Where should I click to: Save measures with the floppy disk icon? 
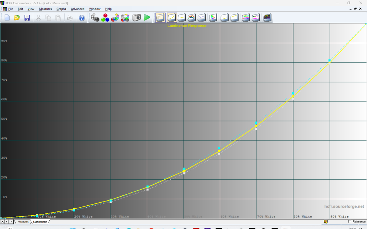point(27,18)
